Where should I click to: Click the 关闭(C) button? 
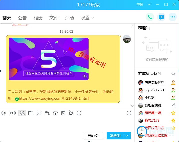click(x=93, y=136)
